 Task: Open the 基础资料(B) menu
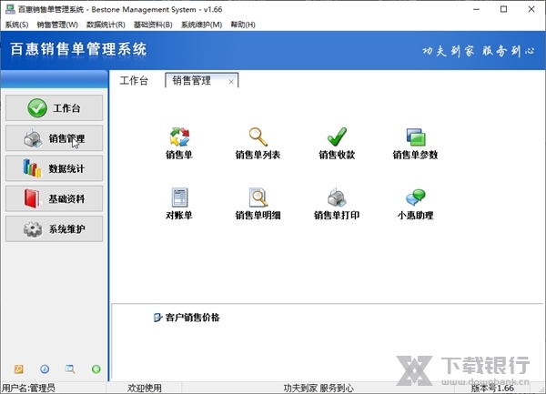(153, 25)
